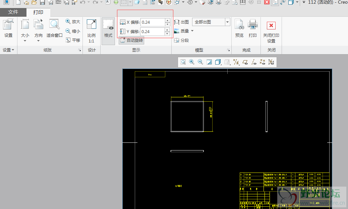348x209 pixels.
Task: Click the Paper Size icon
Action: tap(25, 24)
